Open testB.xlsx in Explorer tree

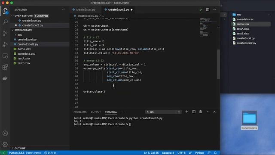(x=24, y=63)
